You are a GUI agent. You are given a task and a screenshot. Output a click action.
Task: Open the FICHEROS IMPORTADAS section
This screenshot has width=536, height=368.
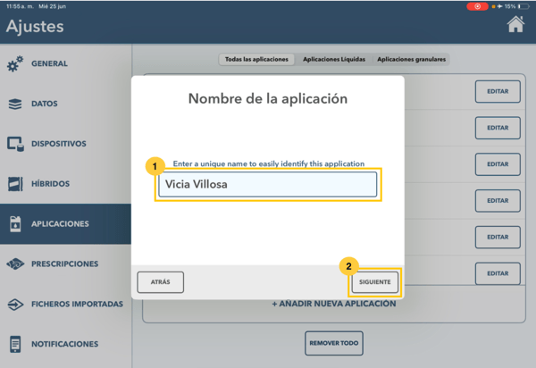pyautogui.click(x=65, y=304)
